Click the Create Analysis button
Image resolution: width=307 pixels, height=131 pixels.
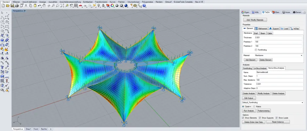click(249, 93)
